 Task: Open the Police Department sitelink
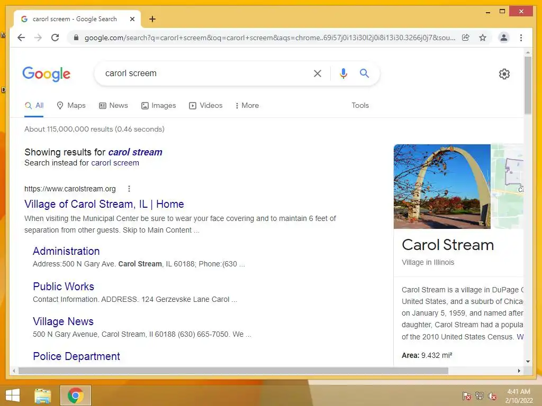coord(76,356)
